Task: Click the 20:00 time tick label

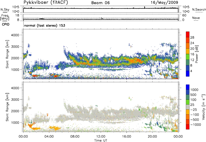Action: [152, 137]
